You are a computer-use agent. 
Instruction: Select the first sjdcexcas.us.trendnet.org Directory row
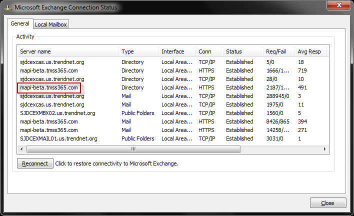[52, 62]
